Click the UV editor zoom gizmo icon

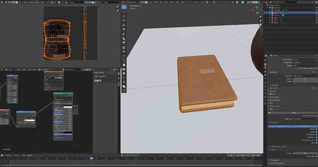pos(118,7)
